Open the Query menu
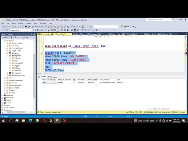The image size is (188, 141). (x=21, y=23)
